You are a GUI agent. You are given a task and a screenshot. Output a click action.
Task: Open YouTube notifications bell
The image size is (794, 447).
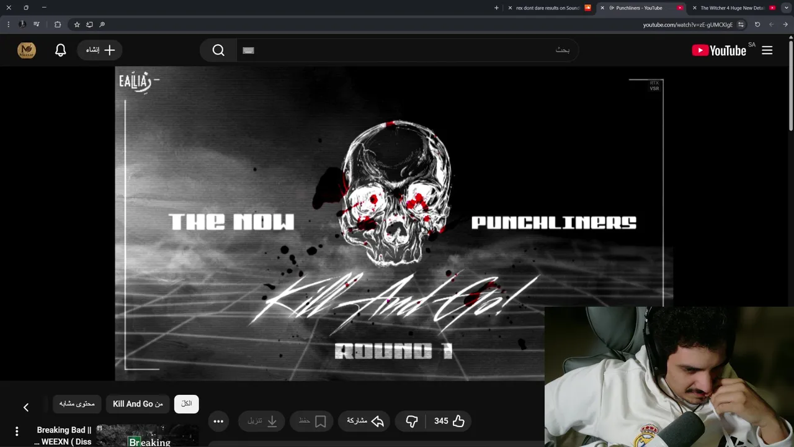[60, 50]
